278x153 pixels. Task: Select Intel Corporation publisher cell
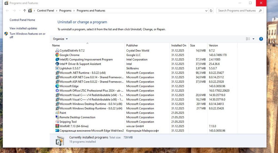pos(137,59)
